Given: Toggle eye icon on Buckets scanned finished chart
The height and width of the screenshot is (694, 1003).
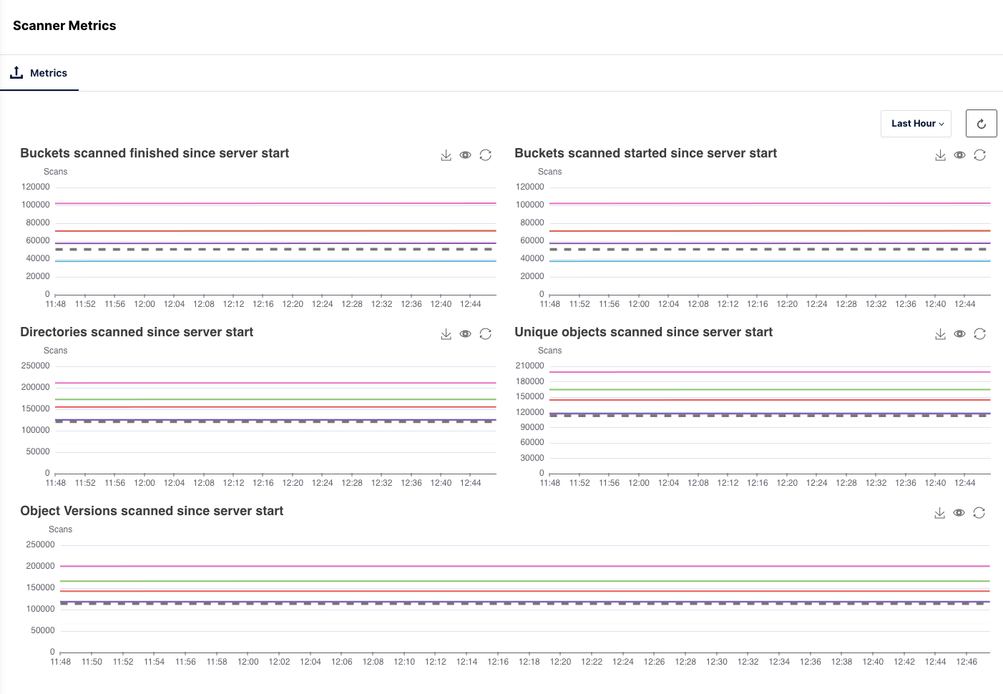Looking at the screenshot, I should pos(465,155).
